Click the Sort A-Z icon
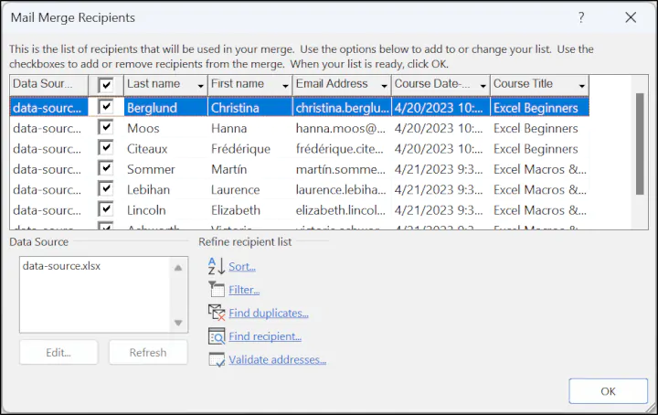Image resolution: width=658 pixels, height=415 pixels. pyautogui.click(x=216, y=266)
